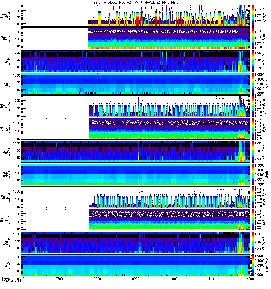Click the (V/m)²/Hz unit label of tha edc34

point(264,16)
